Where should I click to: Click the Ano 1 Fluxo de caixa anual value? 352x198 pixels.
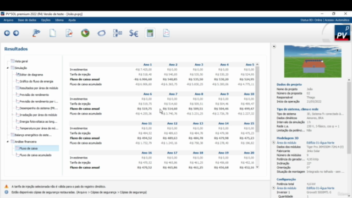click(x=143, y=79)
